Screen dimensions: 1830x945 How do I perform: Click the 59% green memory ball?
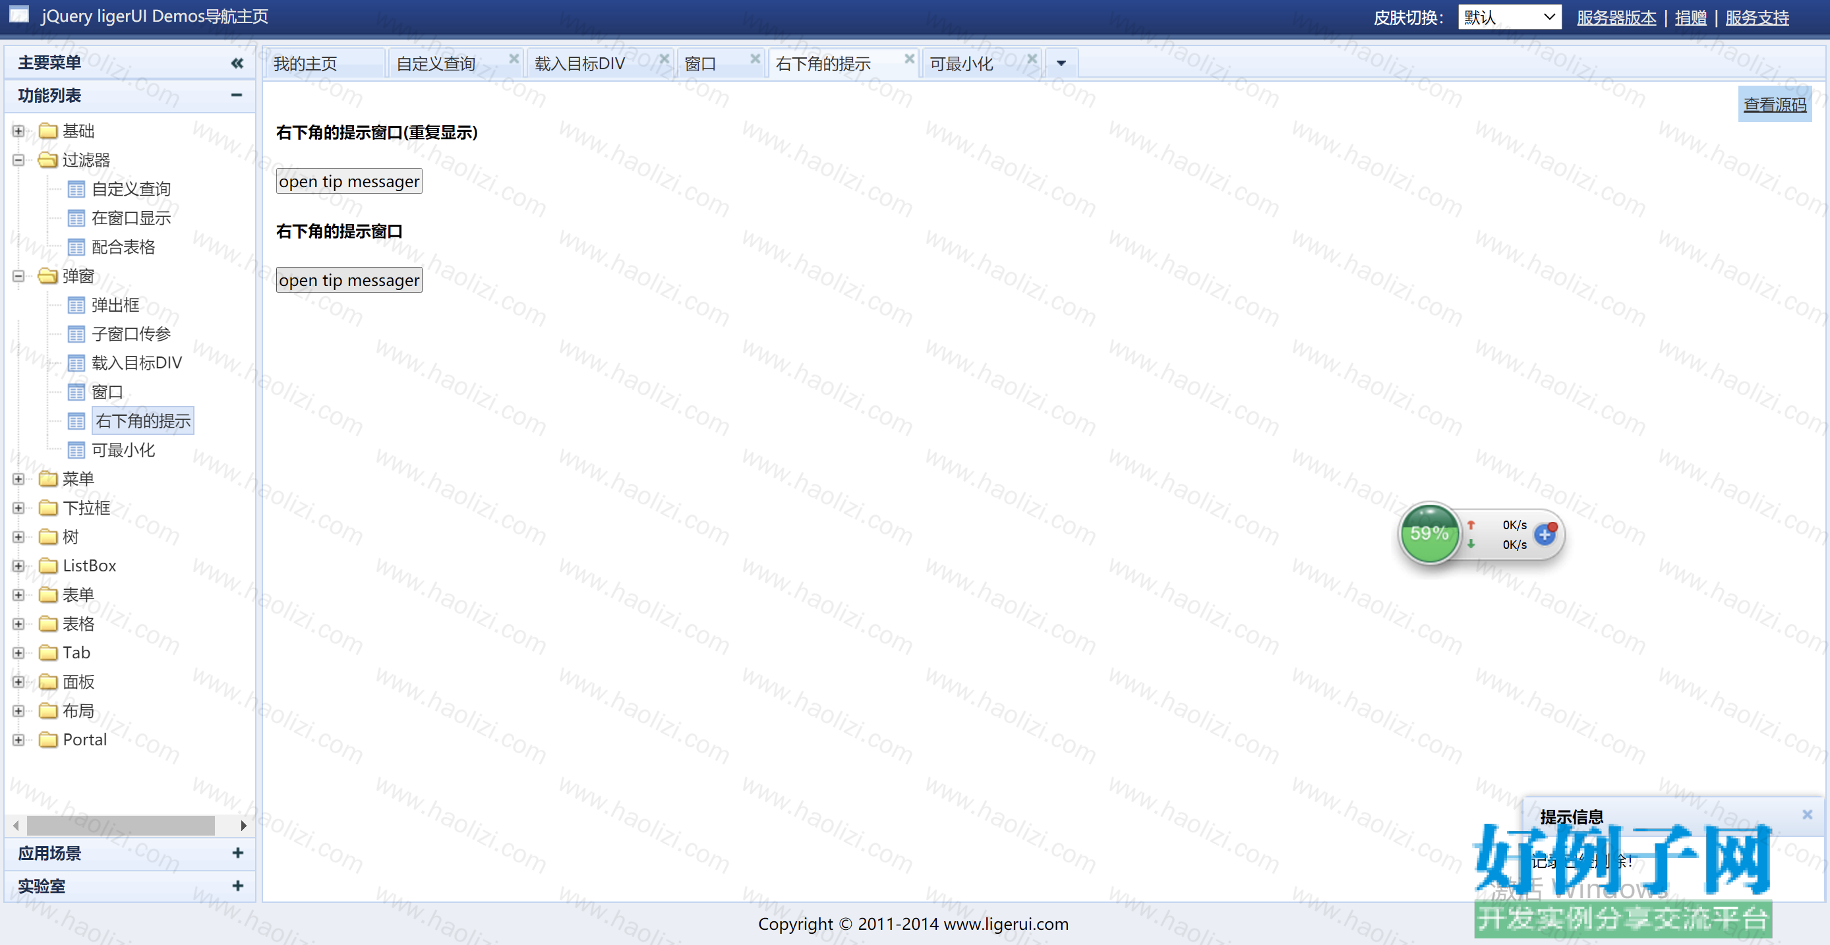click(1429, 534)
